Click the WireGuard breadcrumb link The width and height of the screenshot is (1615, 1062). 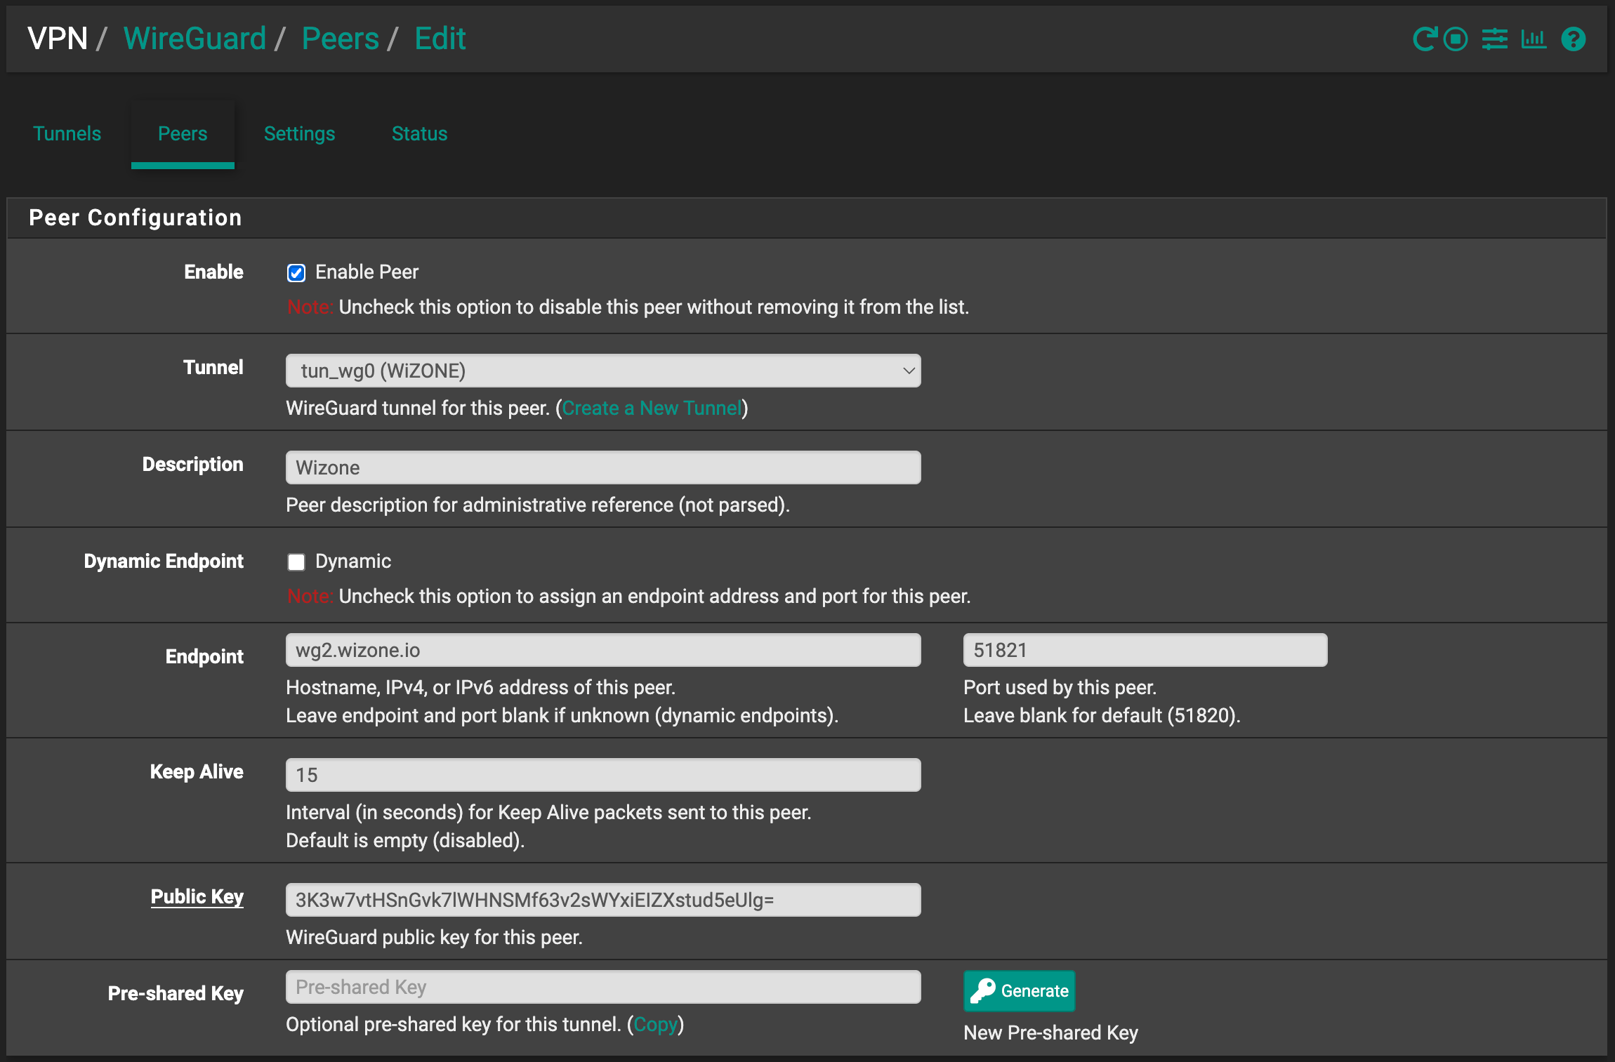195,39
